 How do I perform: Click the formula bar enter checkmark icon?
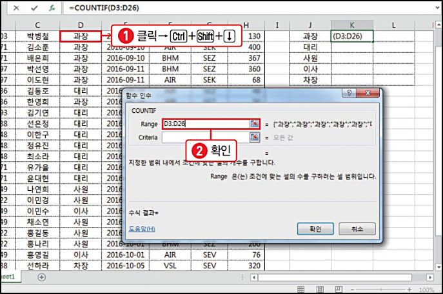click(x=34, y=8)
